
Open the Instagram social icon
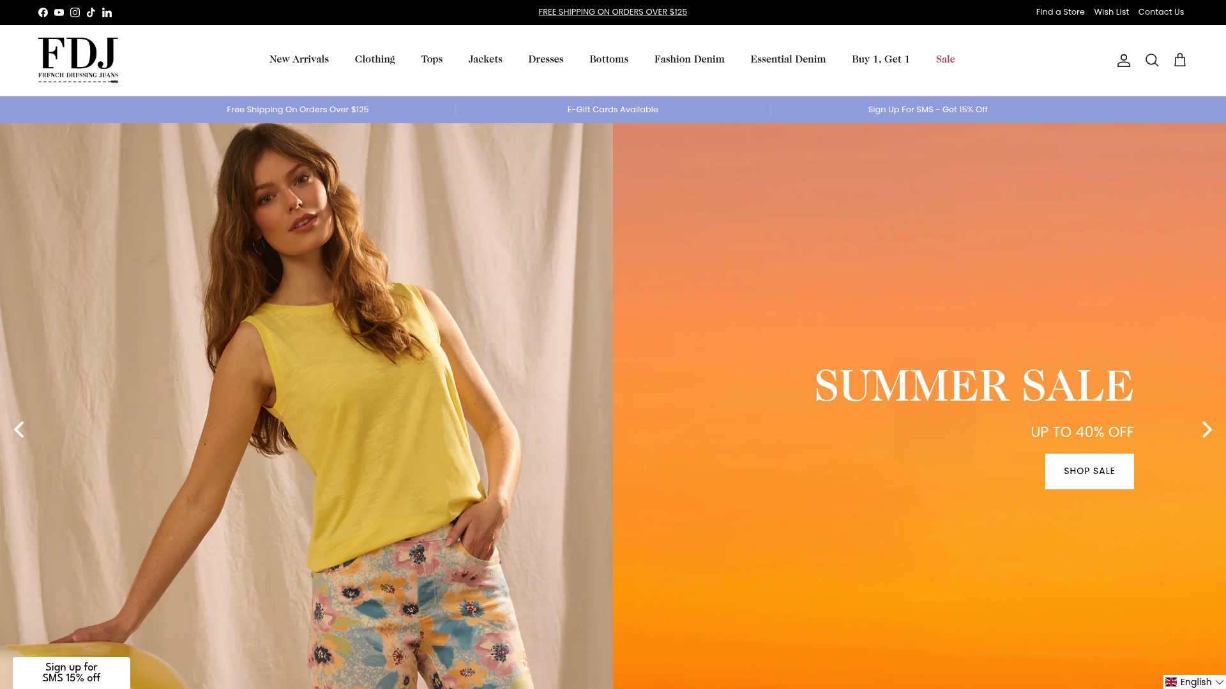click(75, 12)
